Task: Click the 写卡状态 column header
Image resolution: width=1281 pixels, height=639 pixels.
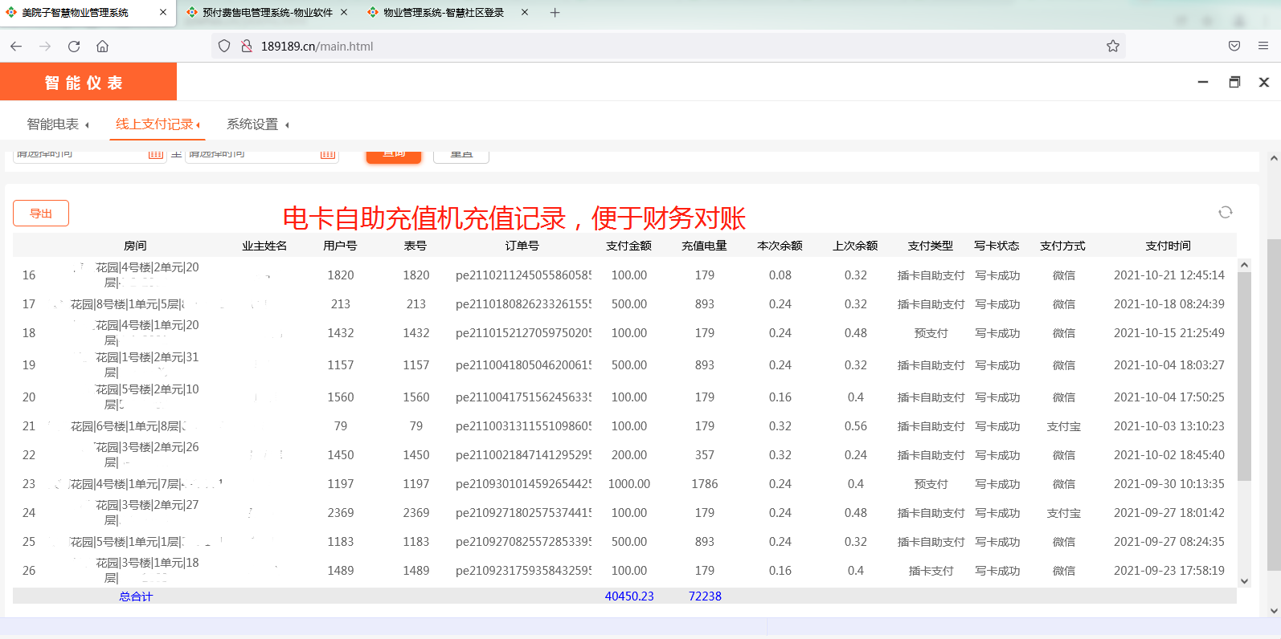Action: (997, 246)
